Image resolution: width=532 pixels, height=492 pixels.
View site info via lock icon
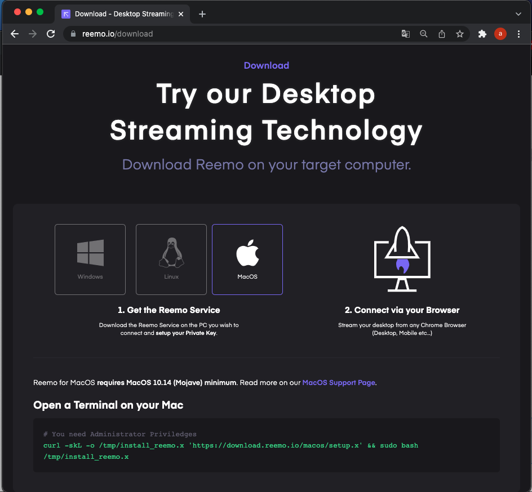[x=73, y=34]
